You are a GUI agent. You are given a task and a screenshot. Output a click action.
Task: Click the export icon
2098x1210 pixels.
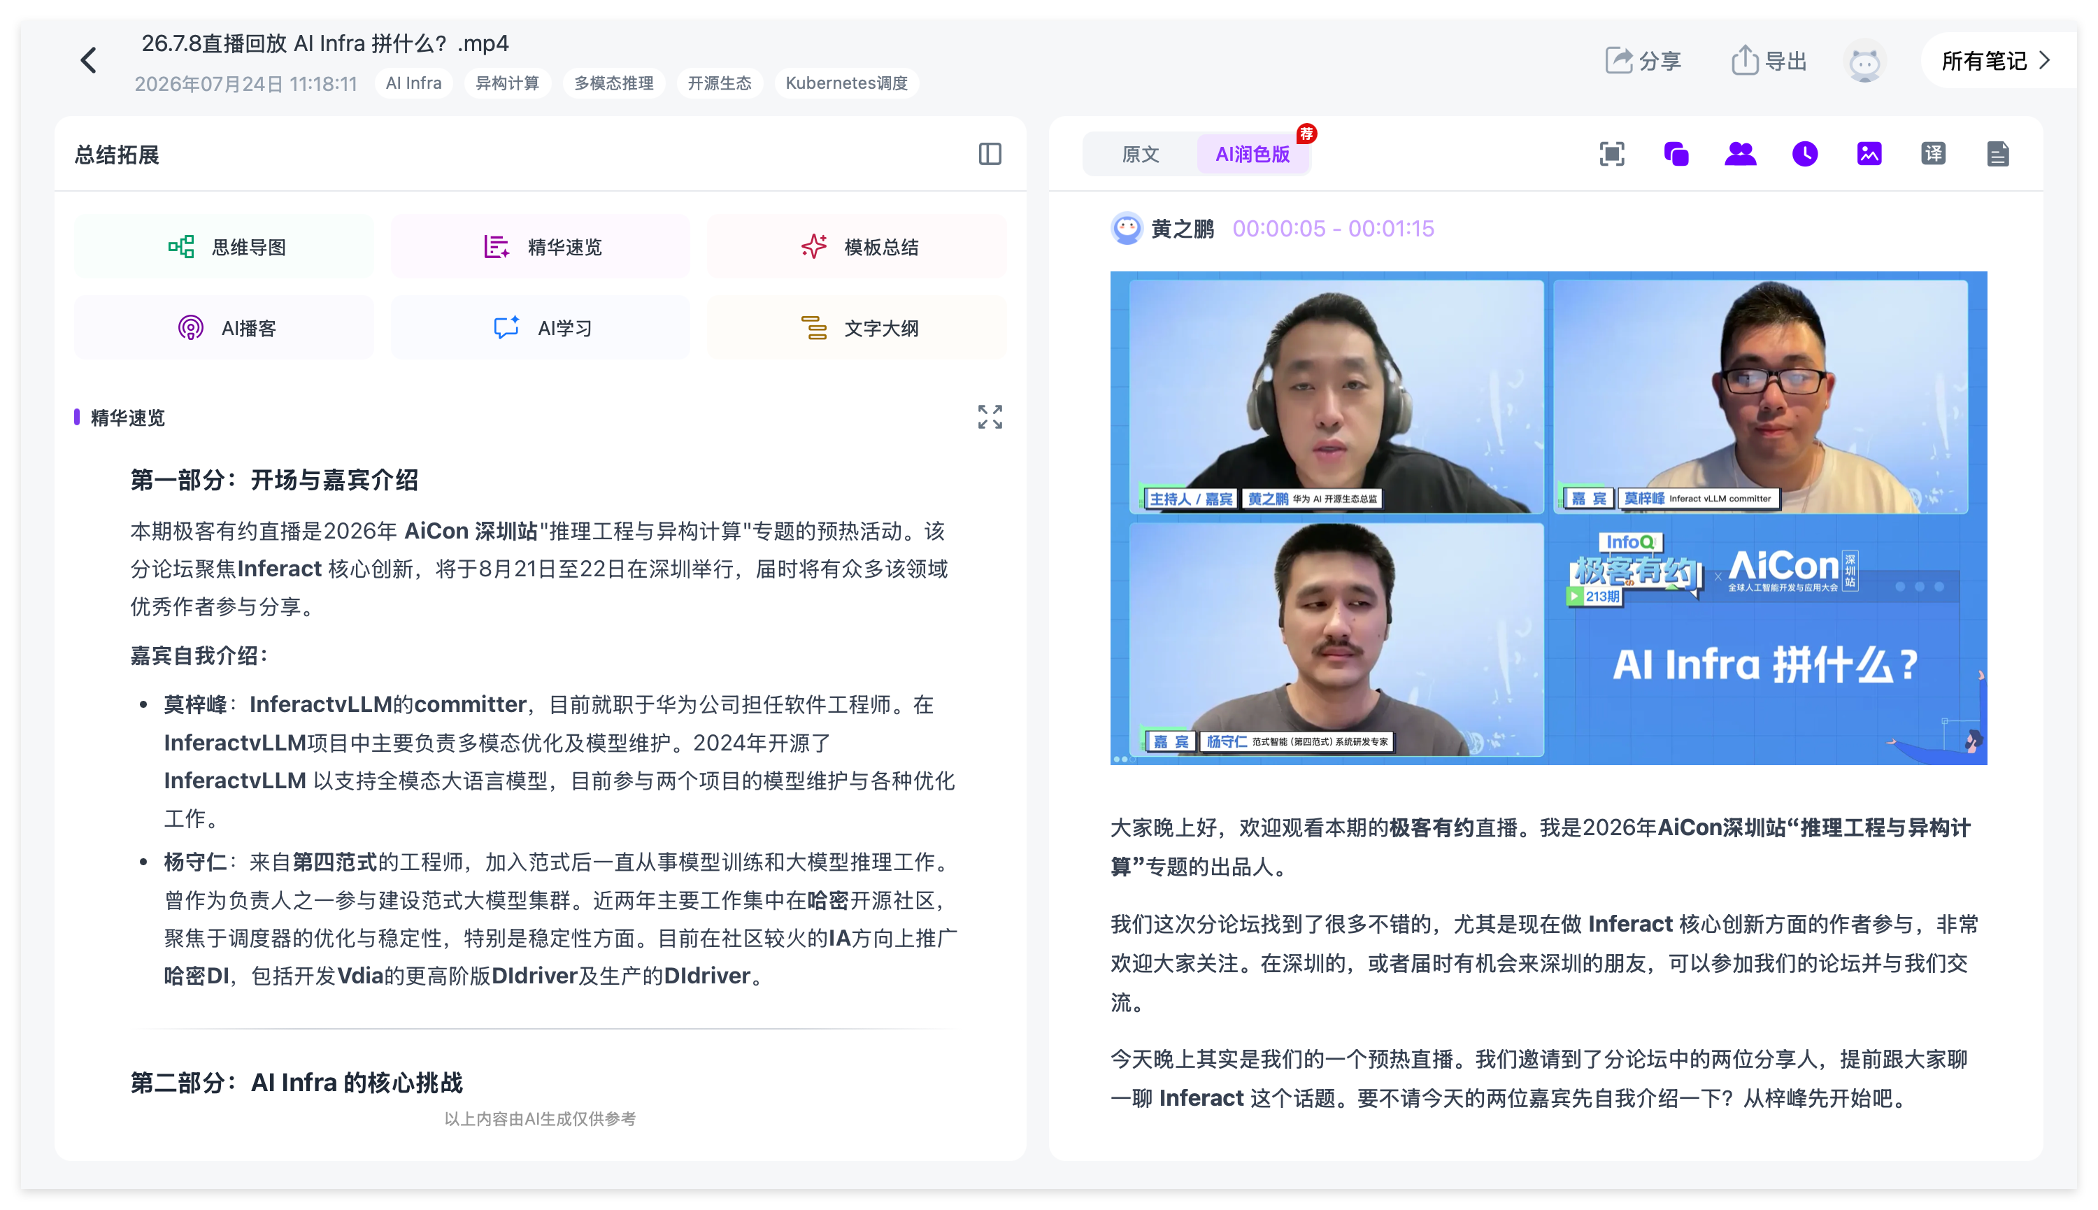point(1744,60)
